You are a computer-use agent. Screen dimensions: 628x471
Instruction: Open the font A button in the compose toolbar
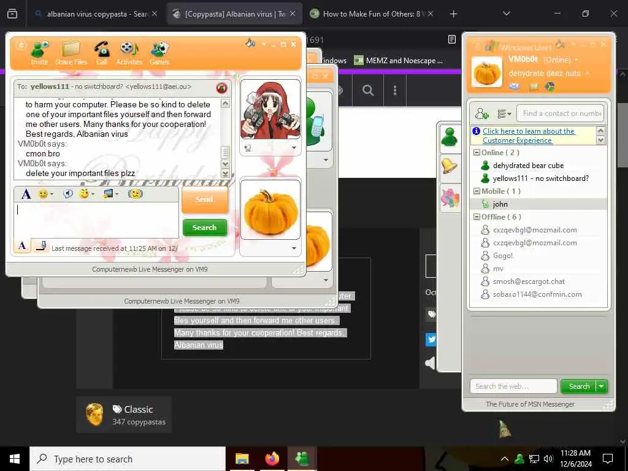tap(26, 194)
